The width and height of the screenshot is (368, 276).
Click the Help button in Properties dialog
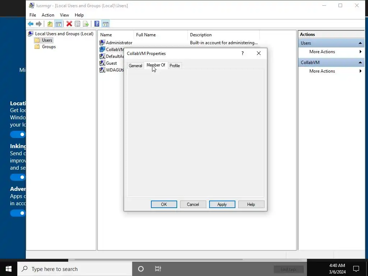[x=251, y=204]
